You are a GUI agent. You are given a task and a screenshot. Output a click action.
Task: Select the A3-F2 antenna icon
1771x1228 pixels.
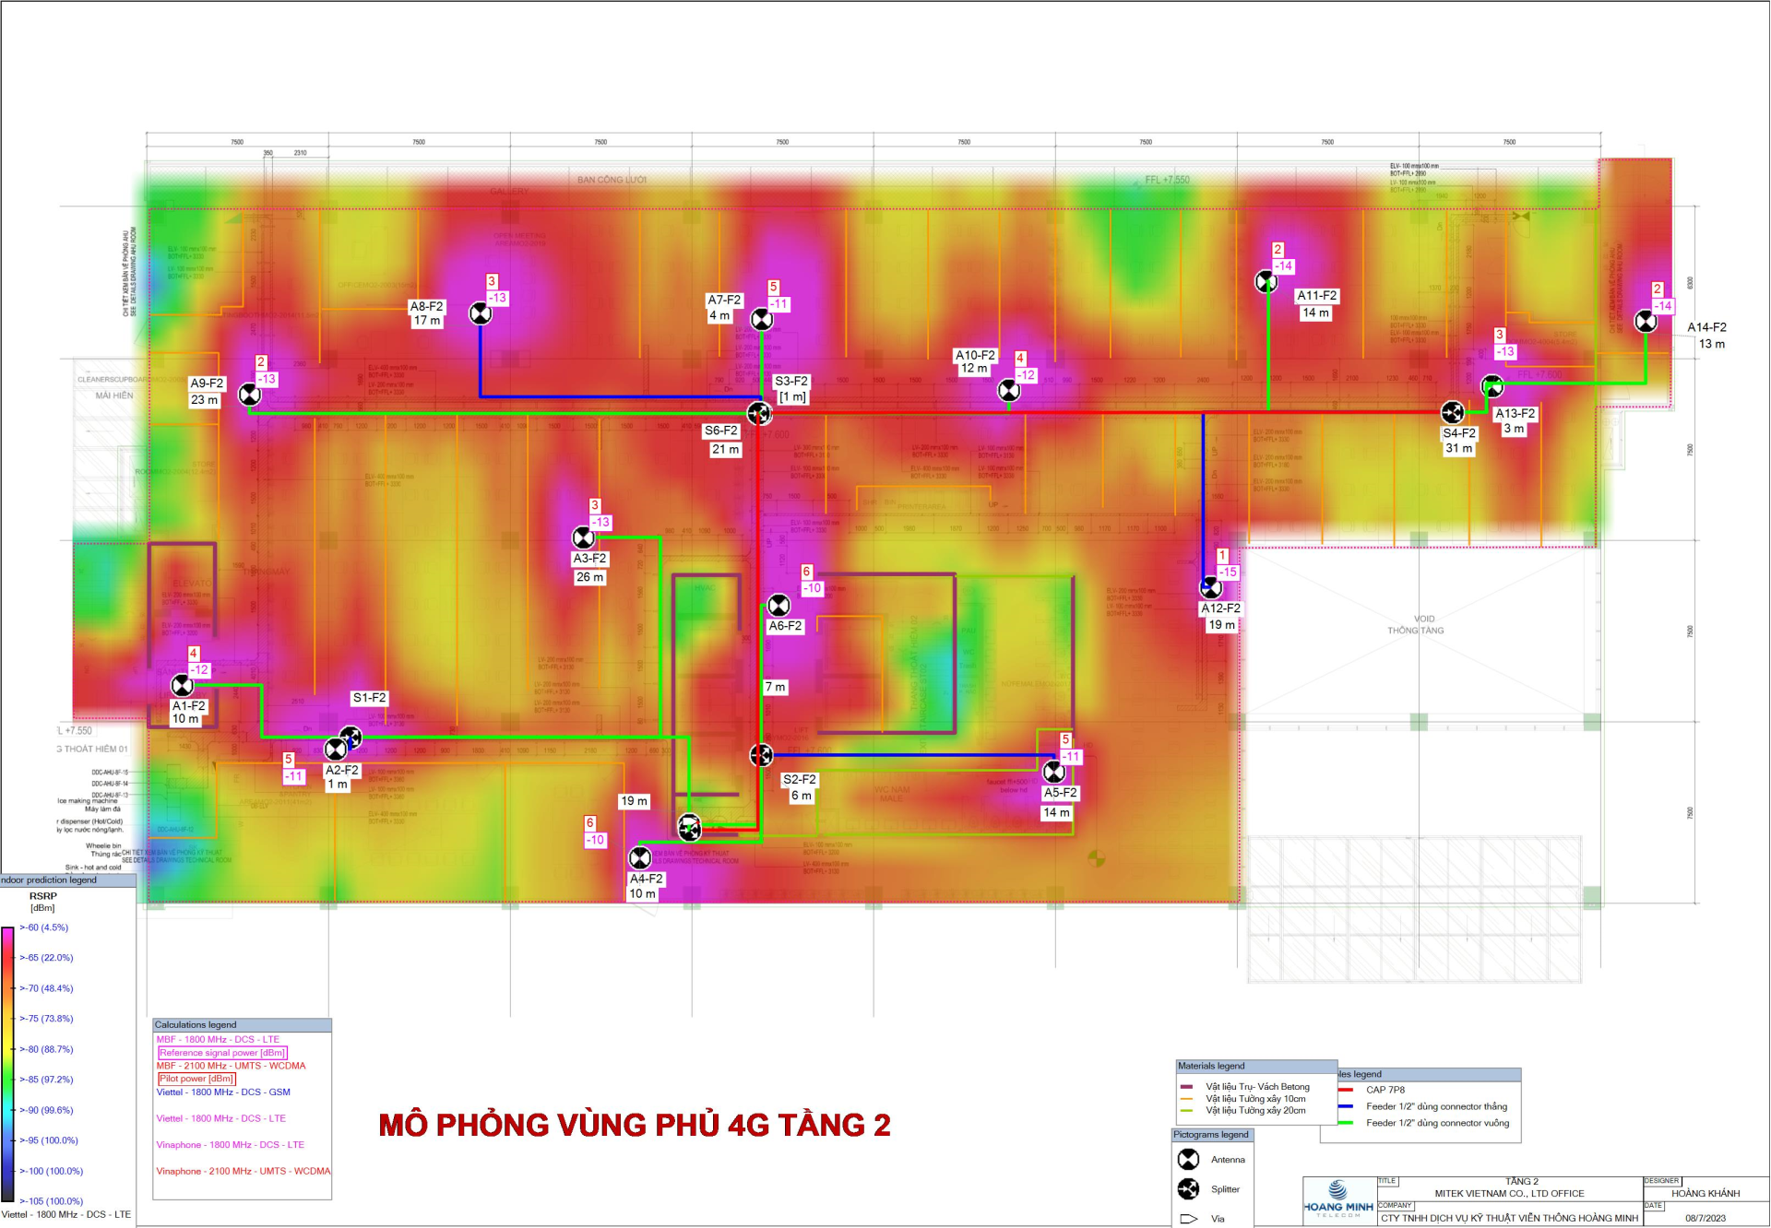584,537
